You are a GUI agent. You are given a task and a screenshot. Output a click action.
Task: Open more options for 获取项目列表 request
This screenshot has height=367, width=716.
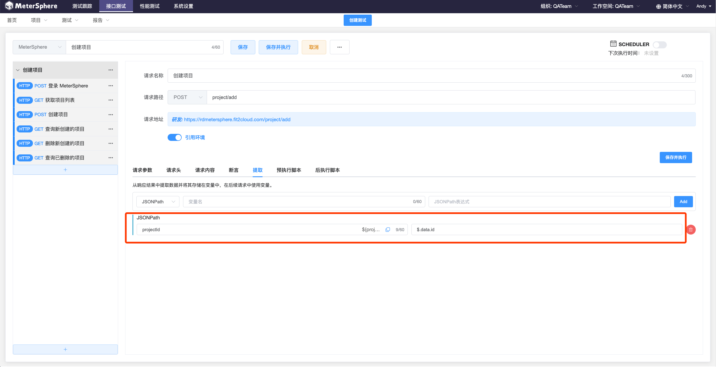[111, 100]
